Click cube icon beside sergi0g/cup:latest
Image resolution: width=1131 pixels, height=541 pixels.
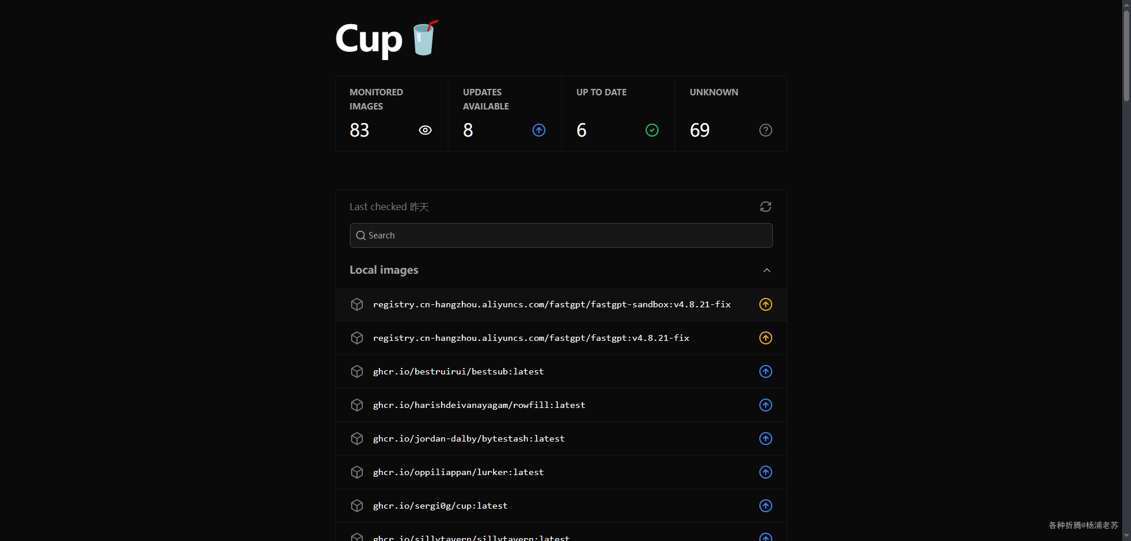coord(357,506)
